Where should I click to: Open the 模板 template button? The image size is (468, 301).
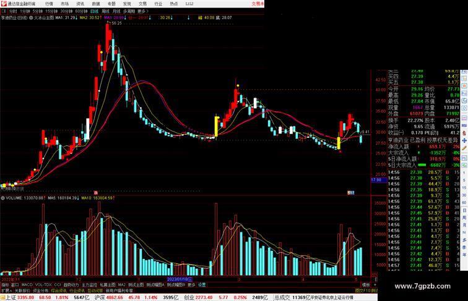pos(366,285)
